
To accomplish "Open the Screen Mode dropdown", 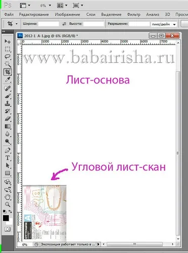I will (78, 6).
